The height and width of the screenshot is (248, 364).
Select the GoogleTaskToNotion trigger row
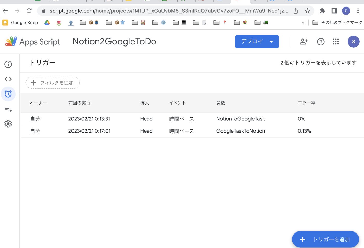[192, 131]
